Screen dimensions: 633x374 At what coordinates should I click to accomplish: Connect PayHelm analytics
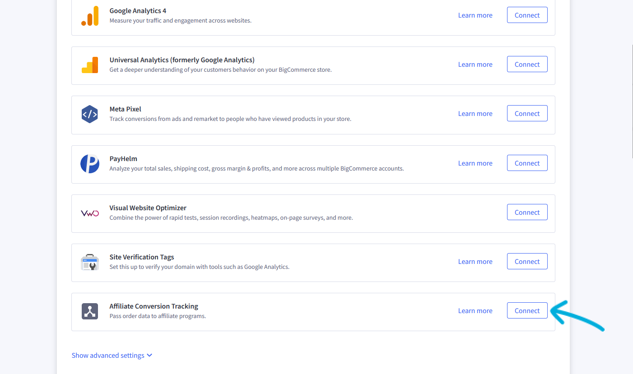527,163
